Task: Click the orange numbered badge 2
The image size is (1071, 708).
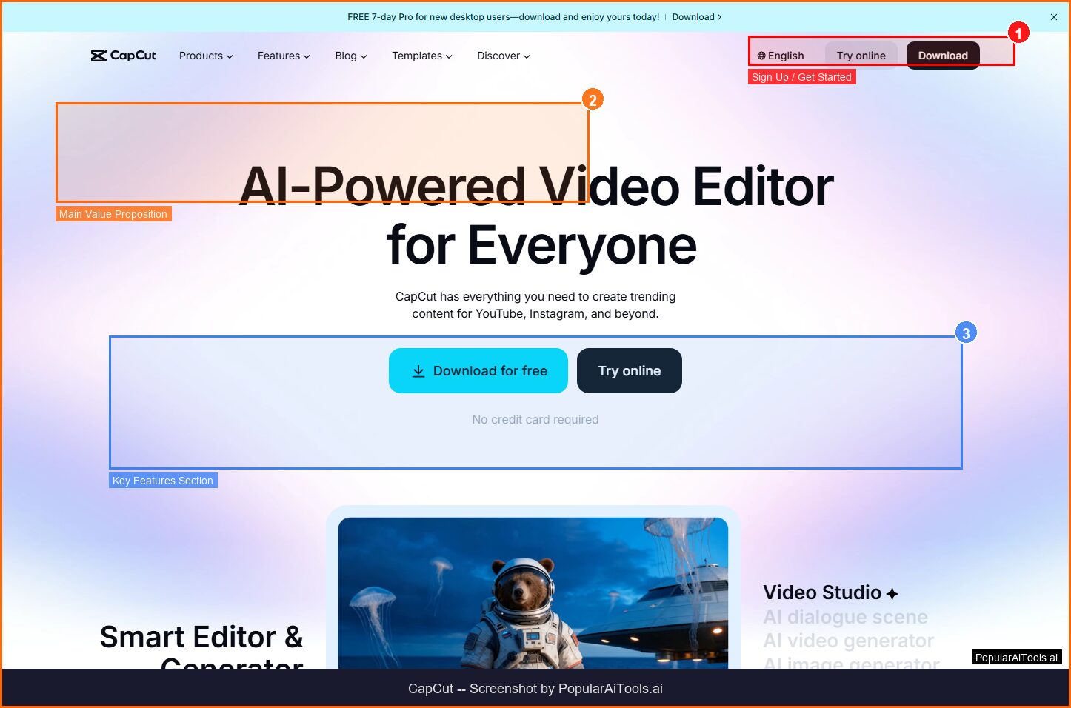Action: point(592,98)
